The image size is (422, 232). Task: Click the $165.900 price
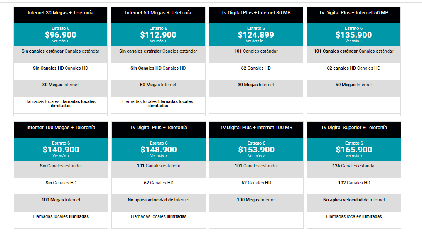click(354, 150)
